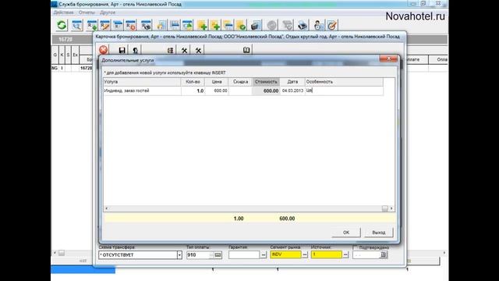This screenshot has height=281, width=499.
Task: Click the Особенность column header
Action: point(344,82)
